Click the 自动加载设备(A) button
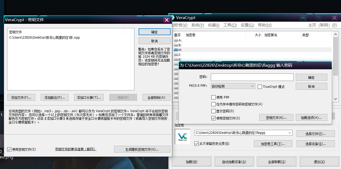Image resolution: width=341 pixels, height=169 pixels. (x=234, y=162)
